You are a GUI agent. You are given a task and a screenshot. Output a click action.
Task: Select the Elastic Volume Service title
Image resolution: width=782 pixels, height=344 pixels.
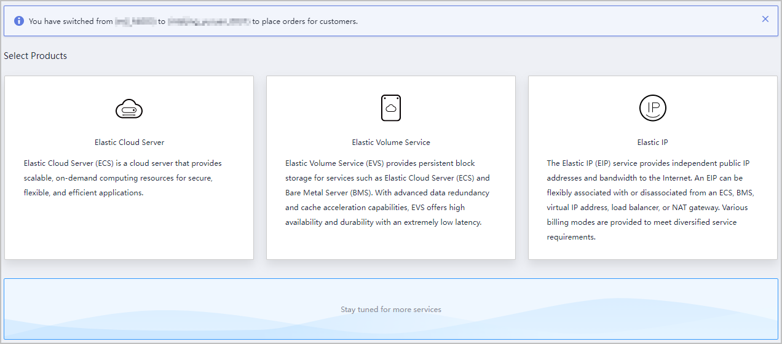[390, 142]
